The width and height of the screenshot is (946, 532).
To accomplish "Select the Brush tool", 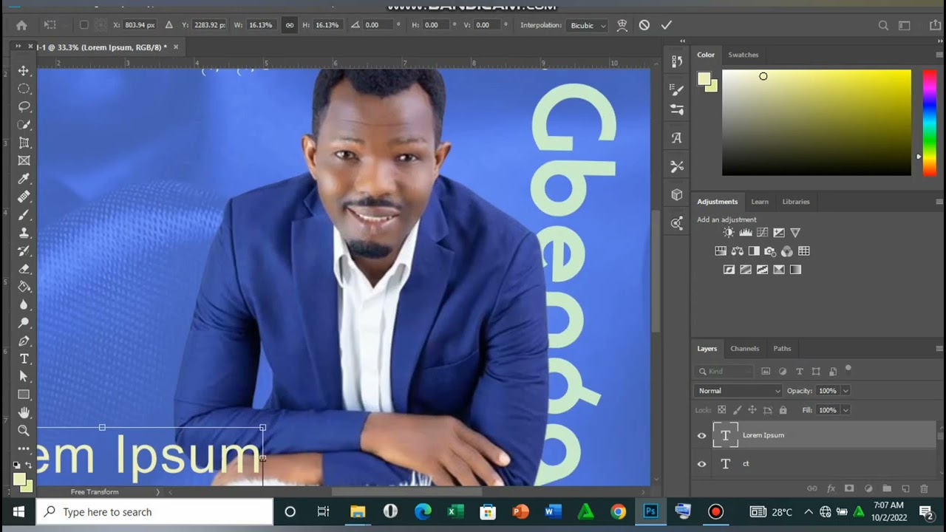I will (x=24, y=215).
